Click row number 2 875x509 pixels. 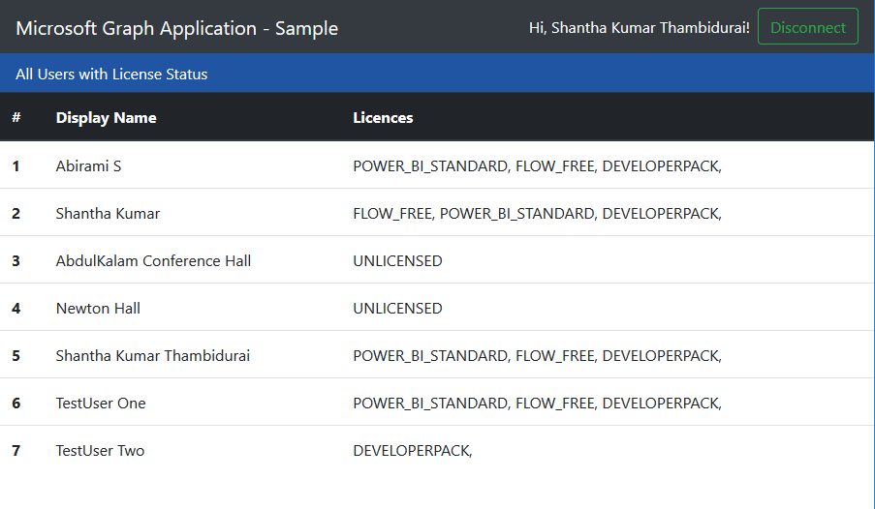pos(16,214)
